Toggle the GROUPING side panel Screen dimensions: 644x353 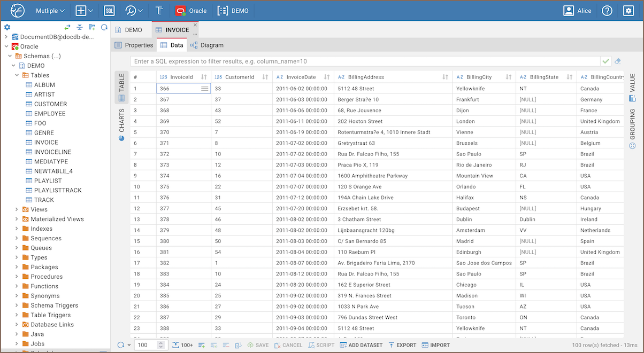(632, 128)
